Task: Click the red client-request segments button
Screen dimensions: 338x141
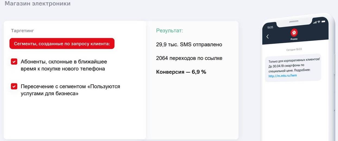Action: (62, 44)
